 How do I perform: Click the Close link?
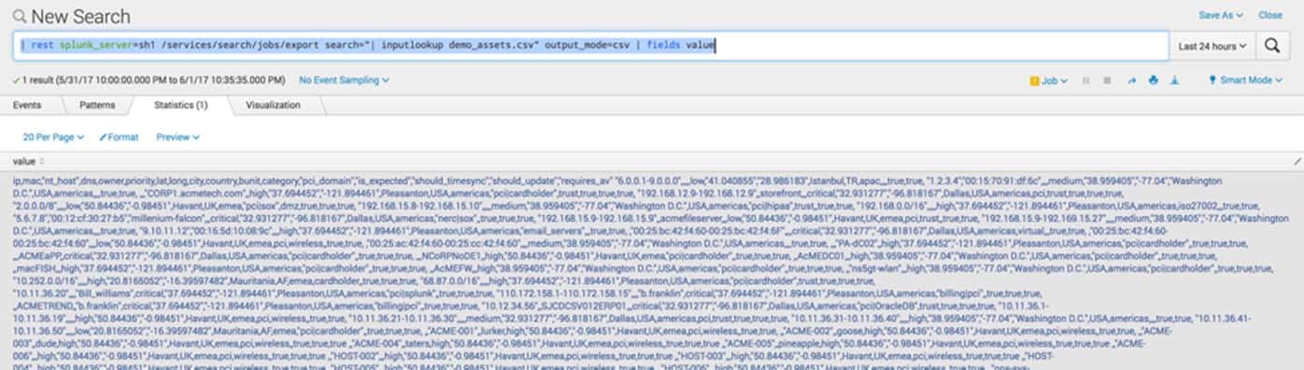click(1270, 15)
